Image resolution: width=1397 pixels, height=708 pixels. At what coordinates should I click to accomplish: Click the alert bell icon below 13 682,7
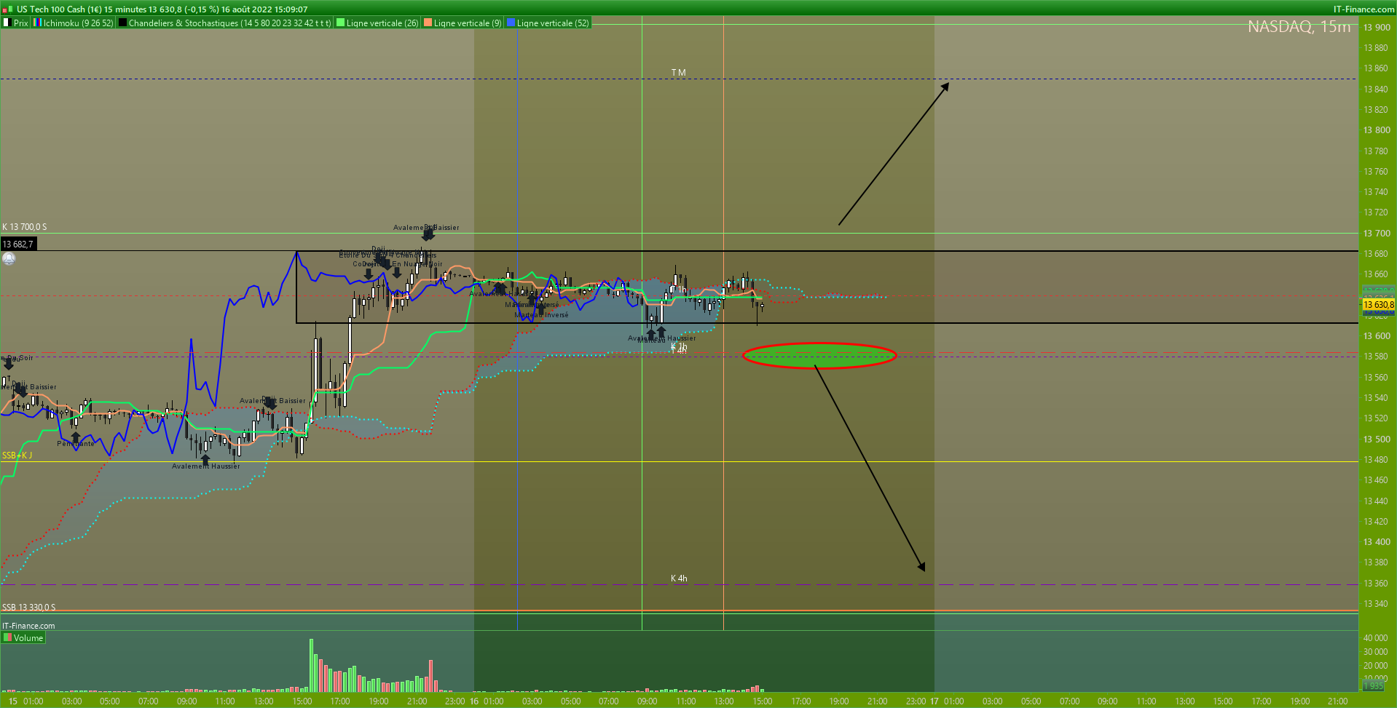[x=9, y=259]
